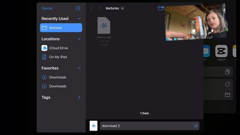Create a new folder
The height and width of the screenshot is (135, 240).
coord(161,8)
